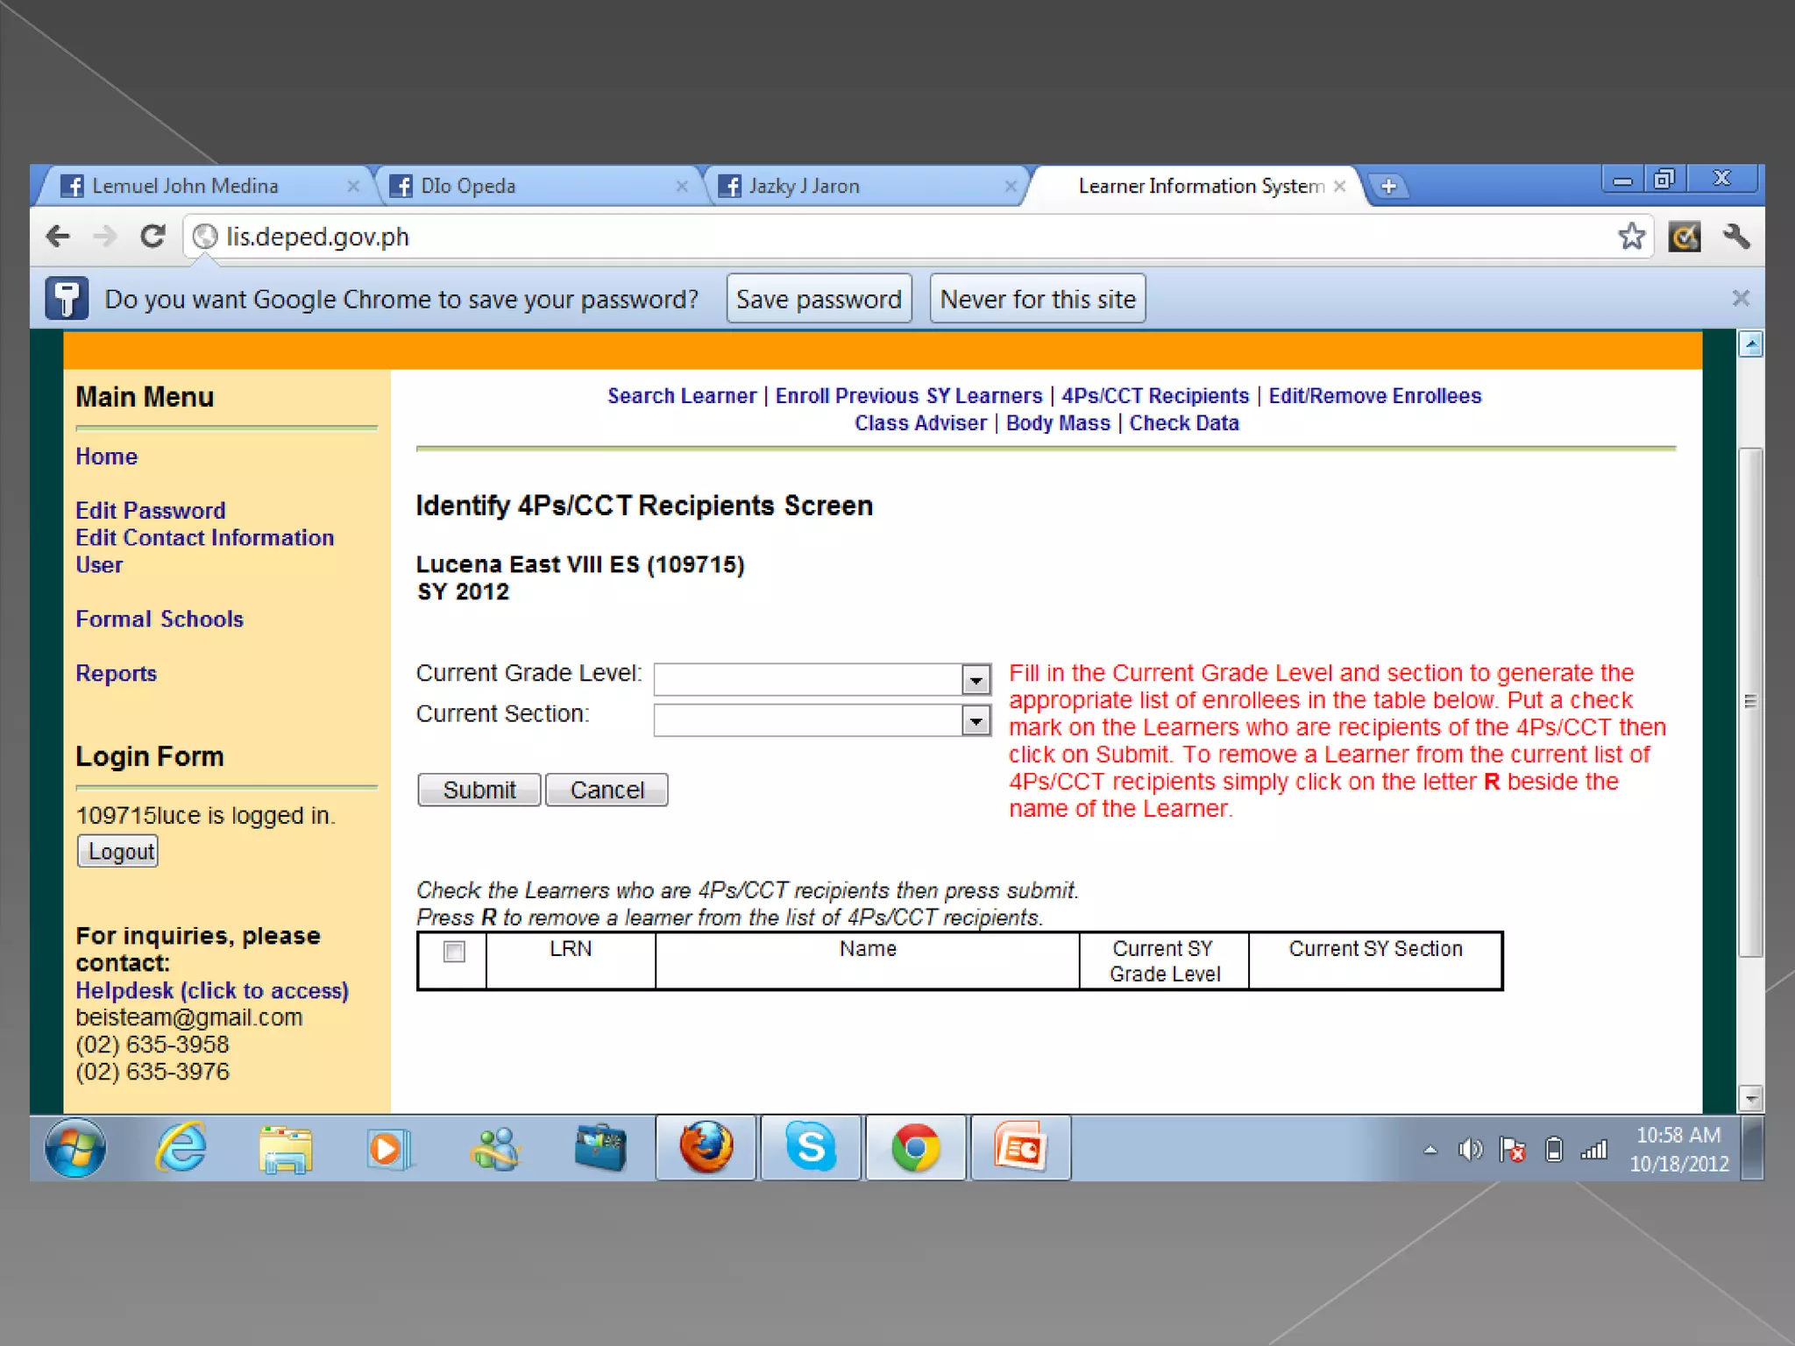1795x1346 pixels.
Task: Open the Chrome wrench settings menu
Action: coord(1735,237)
